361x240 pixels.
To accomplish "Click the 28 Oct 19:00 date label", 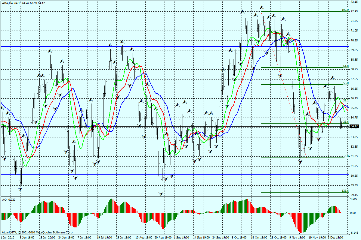I will click(x=278, y=237).
